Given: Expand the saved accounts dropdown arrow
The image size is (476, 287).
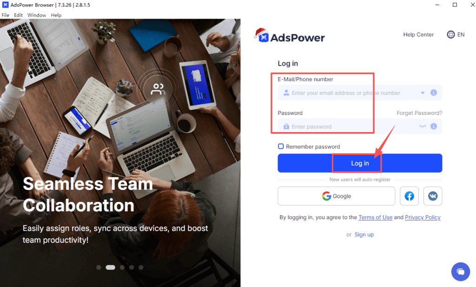Looking at the screenshot, I should pyautogui.click(x=423, y=93).
